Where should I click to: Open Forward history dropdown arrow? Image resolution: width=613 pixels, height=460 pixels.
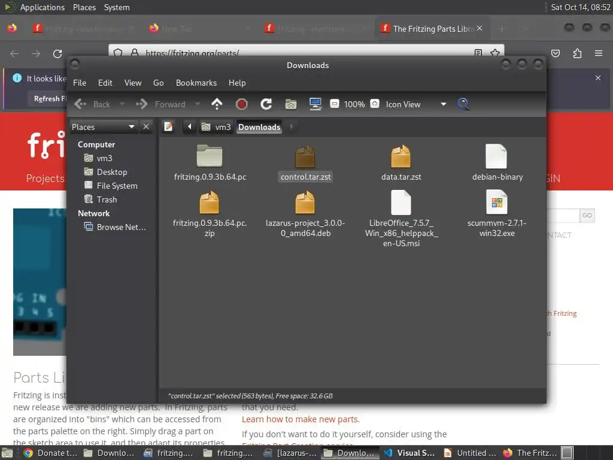(198, 104)
